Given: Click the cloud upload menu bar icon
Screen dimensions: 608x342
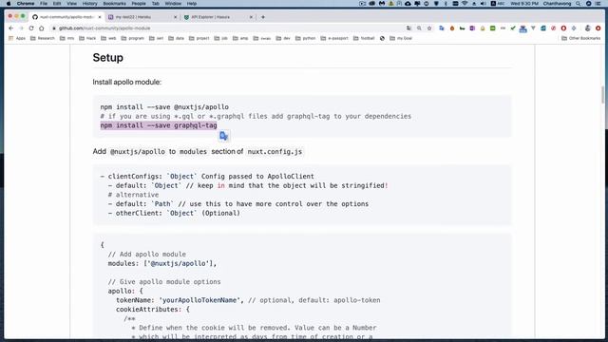Looking at the screenshot, I should pyautogui.click(x=408, y=4).
